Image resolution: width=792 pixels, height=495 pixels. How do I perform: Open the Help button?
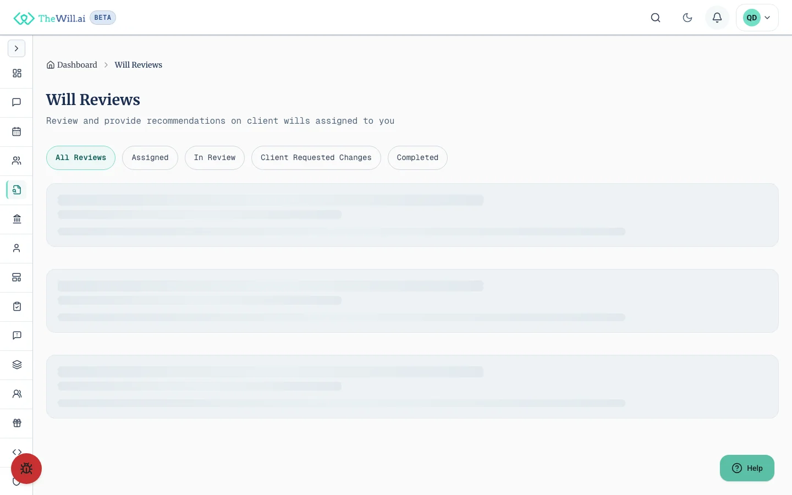pos(747,468)
